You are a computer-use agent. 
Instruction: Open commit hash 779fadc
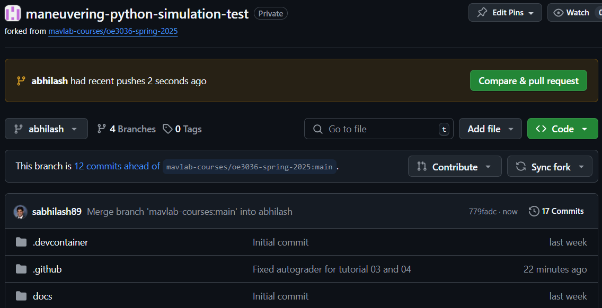click(482, 212)
